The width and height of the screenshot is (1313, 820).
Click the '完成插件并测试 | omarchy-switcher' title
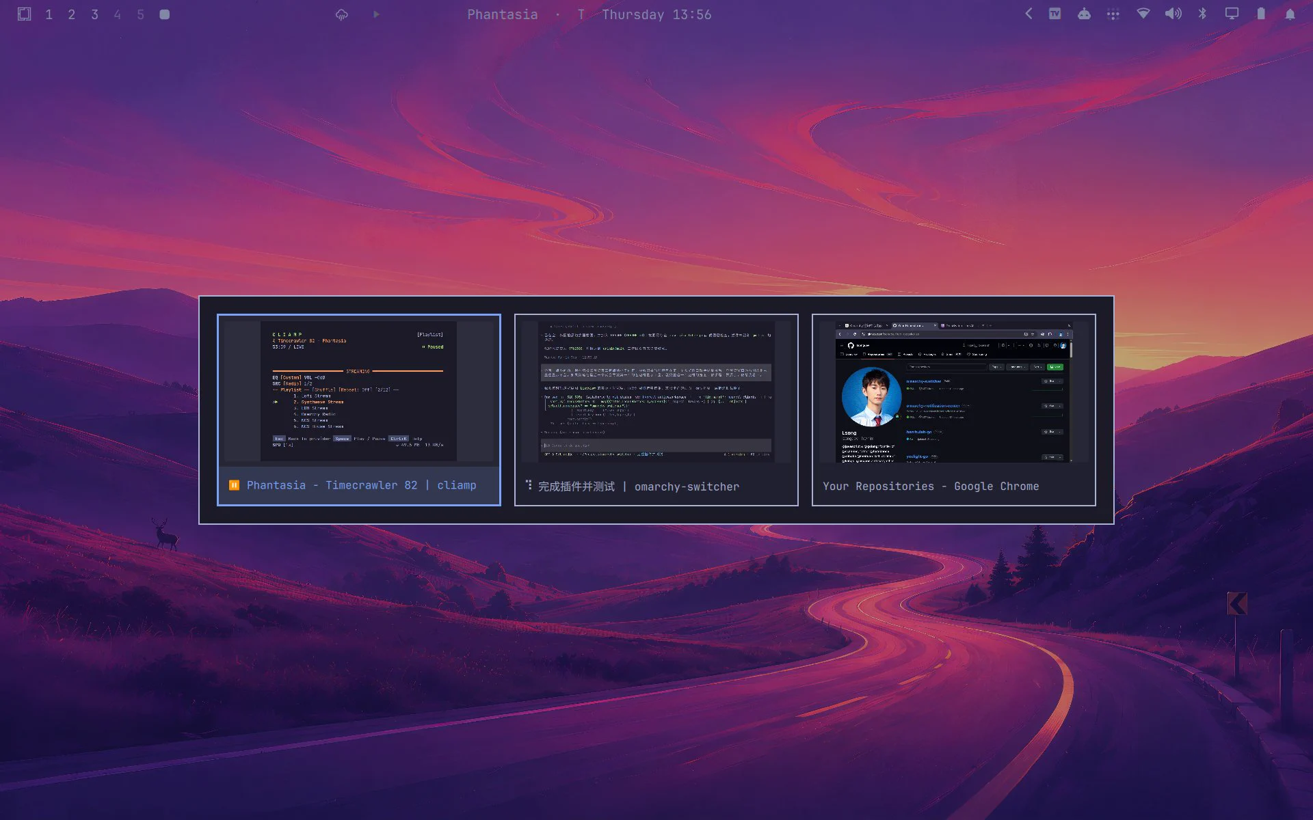click(x=639, y=487)
